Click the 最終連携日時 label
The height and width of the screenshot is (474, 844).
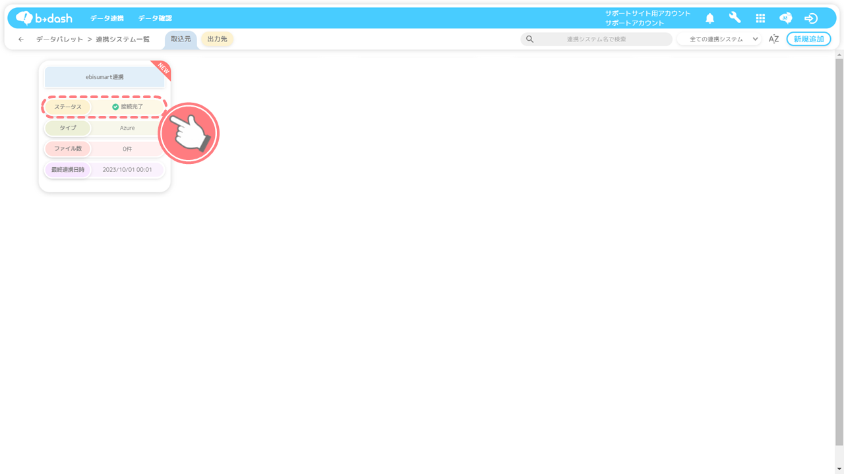coord(68,170)
